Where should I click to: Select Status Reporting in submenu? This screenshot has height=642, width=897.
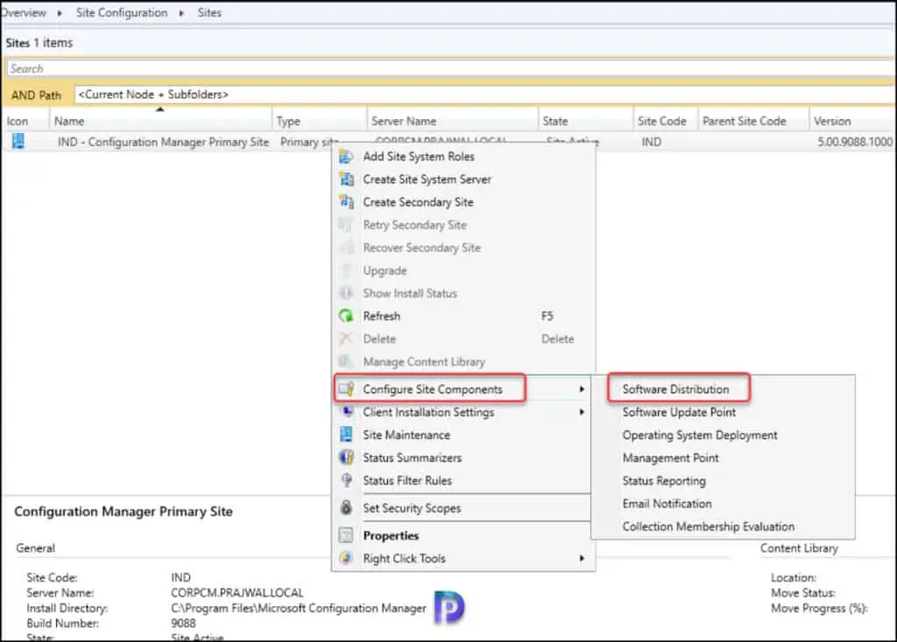tap(664, 481)
